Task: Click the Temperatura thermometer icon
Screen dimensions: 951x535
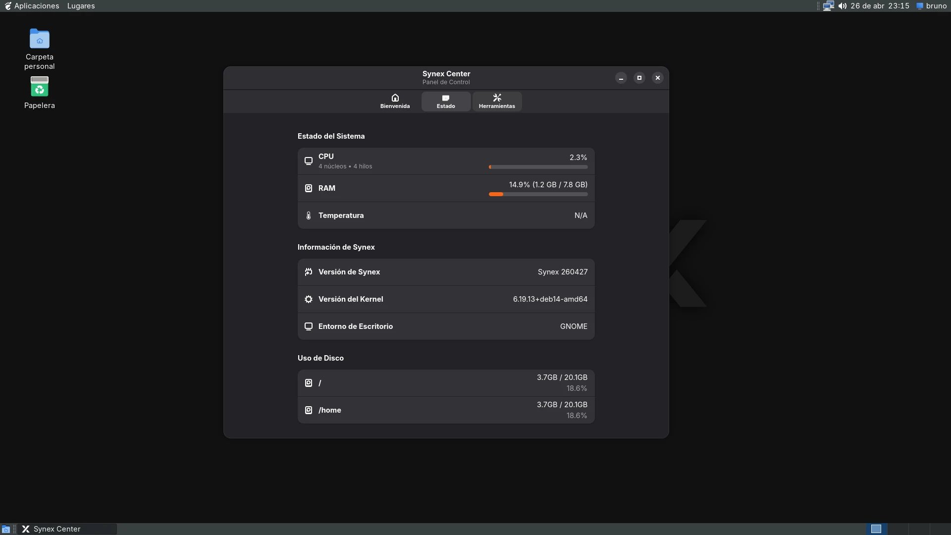Action: [308, 215]
